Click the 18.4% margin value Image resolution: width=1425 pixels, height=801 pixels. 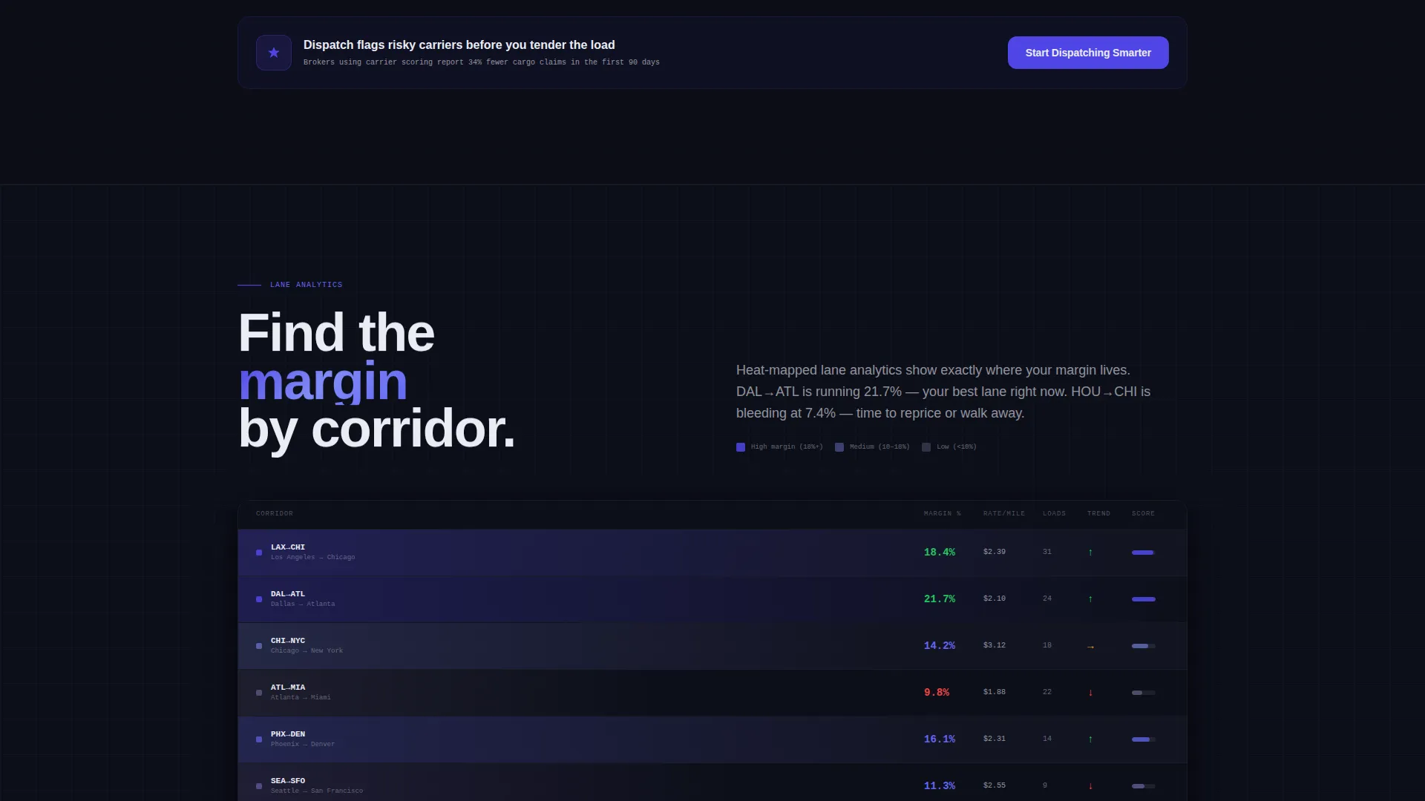(x=940, y=553)
